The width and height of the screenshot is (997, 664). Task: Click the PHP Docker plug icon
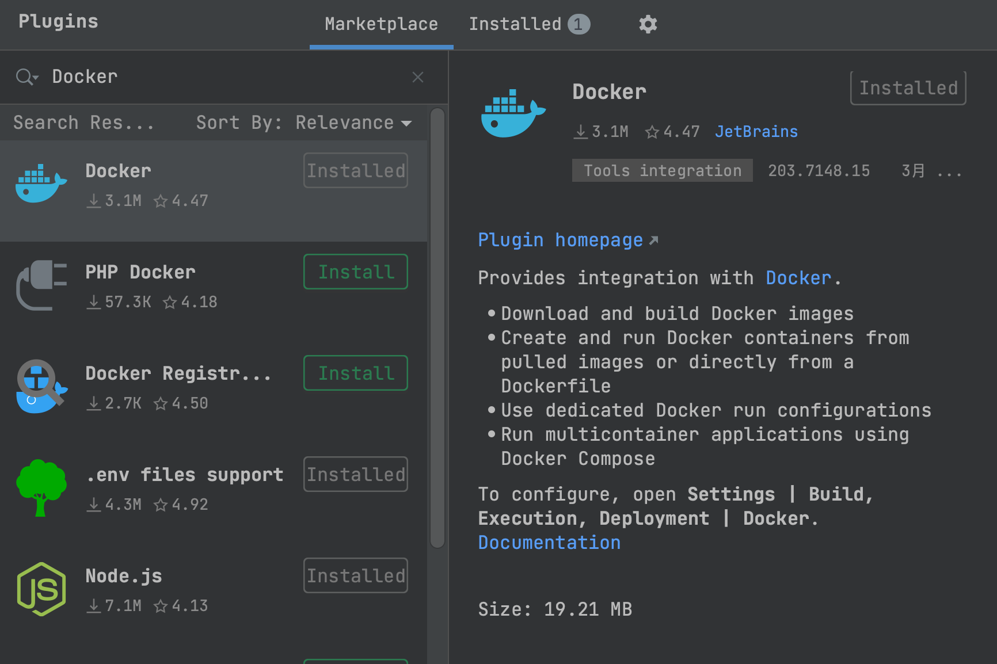pyautogui.click(x=41, y=285)
